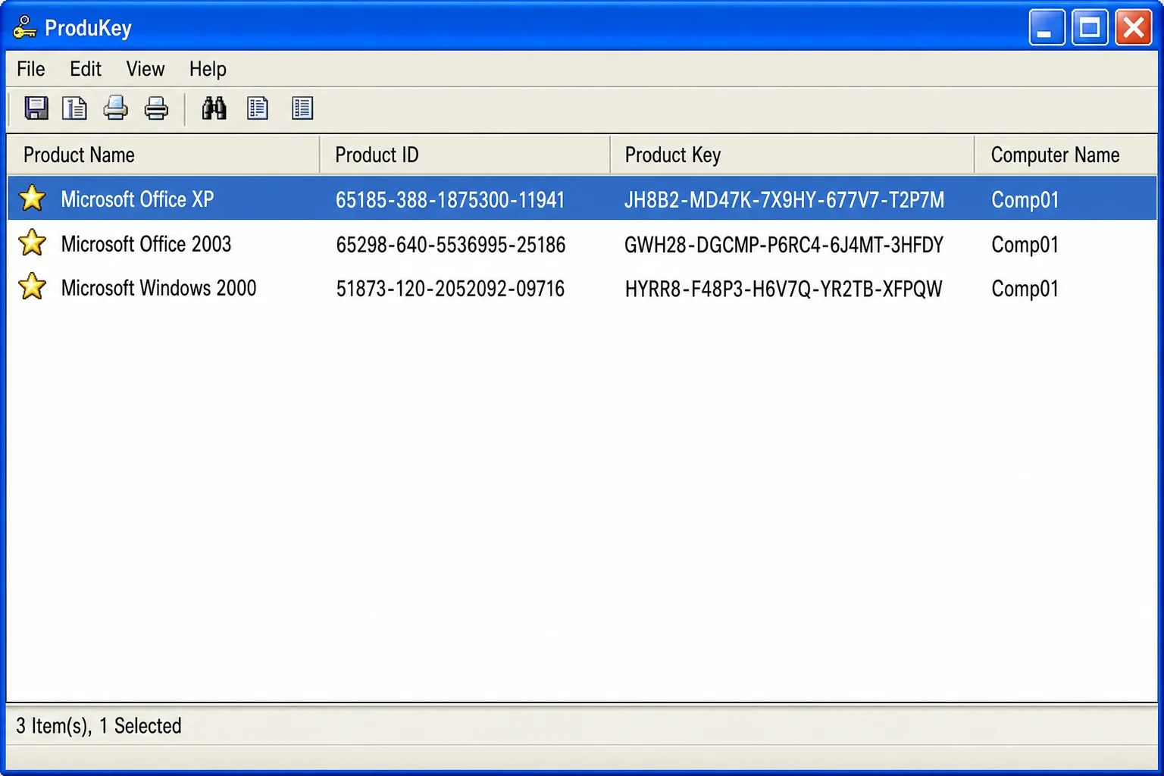Click product key HYRR8-F48P3-H6V7Q-YR2TB-XFPQW
The height and width of the screenshot is (776, 1164).
pos(784,289)
